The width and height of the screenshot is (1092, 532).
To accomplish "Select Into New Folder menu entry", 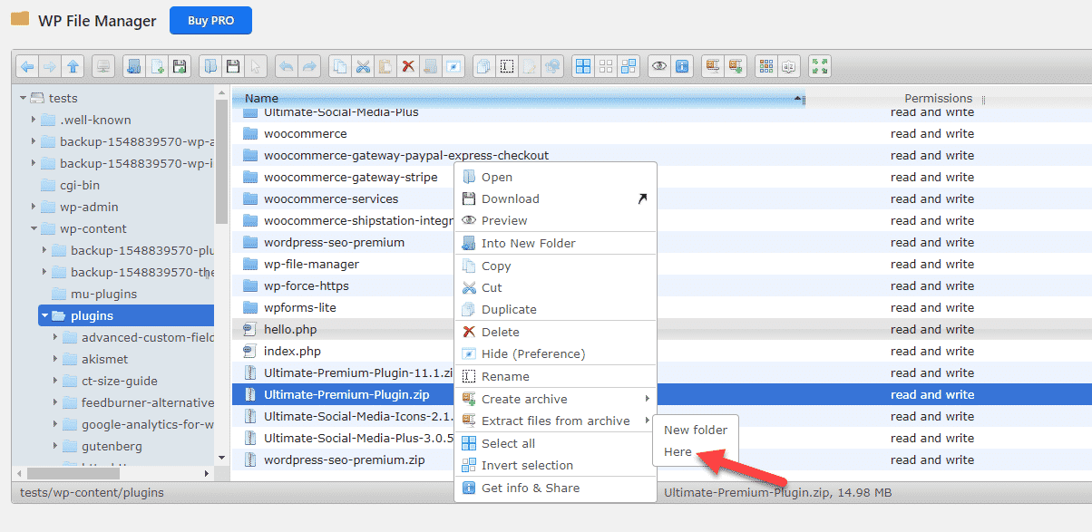I will pos(555,243).
